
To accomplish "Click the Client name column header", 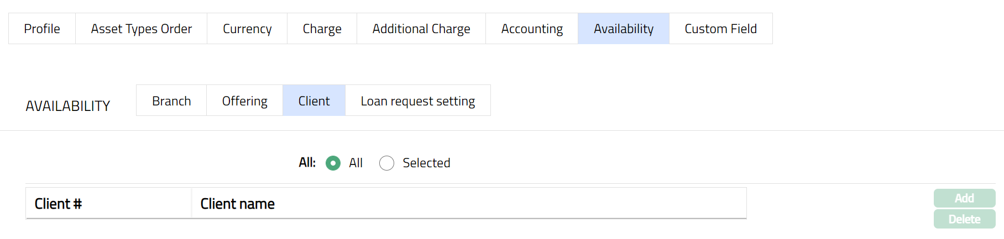I will (238, 204).
